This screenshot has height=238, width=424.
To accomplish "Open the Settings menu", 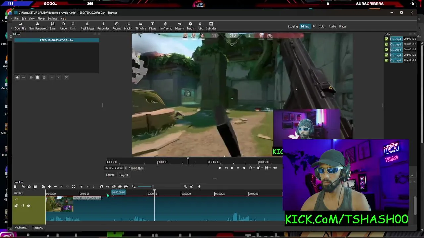I will tap(53, 19).
